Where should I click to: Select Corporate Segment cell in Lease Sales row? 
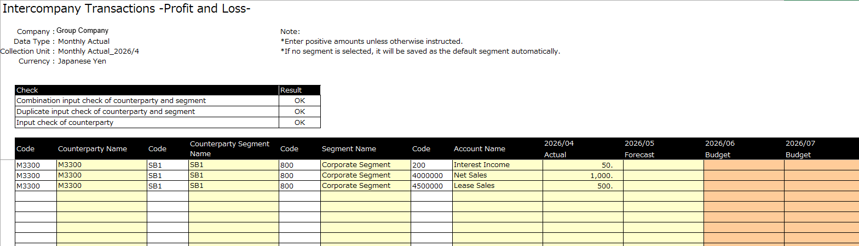(x=366, y=186)
